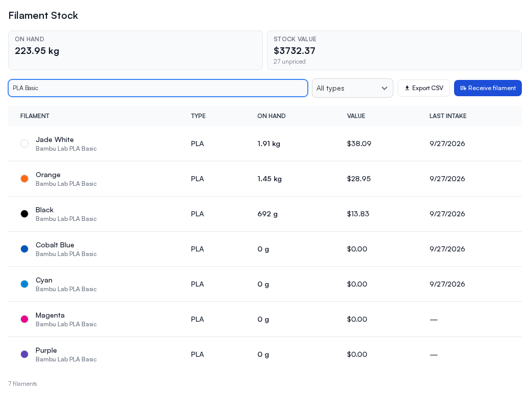Click the 27 unpriced note
Viewport: 530px width, 396px height.
coord(289,62)
